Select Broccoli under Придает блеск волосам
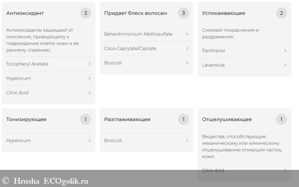Viewport: 299px width, 187px height. (113, 63)
